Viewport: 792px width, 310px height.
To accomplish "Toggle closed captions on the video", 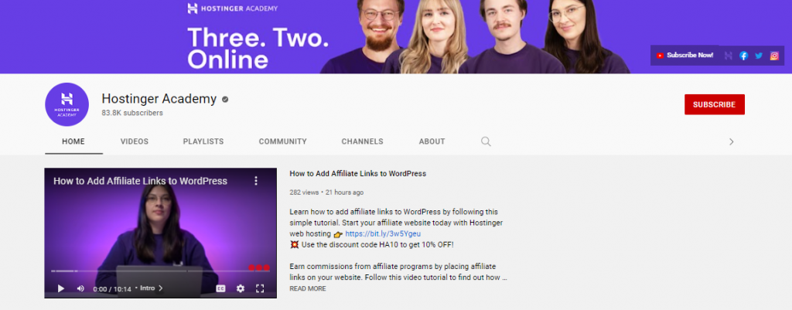I will pyautogui.click(x=220, y=288).
